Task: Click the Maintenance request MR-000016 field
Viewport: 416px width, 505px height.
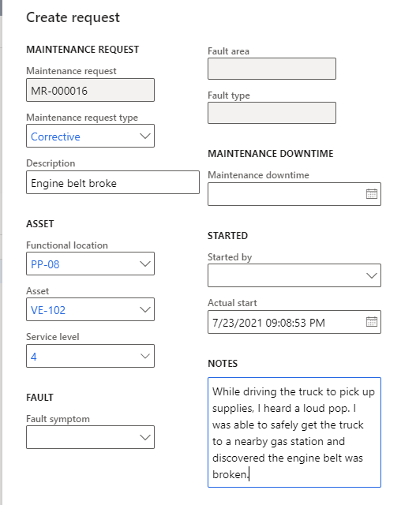Action: pyautogui.click(x=90, y=90)
